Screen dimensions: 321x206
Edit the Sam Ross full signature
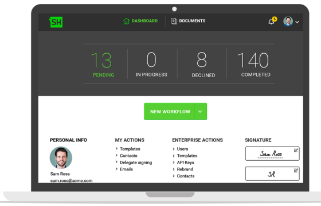point(296,150)
